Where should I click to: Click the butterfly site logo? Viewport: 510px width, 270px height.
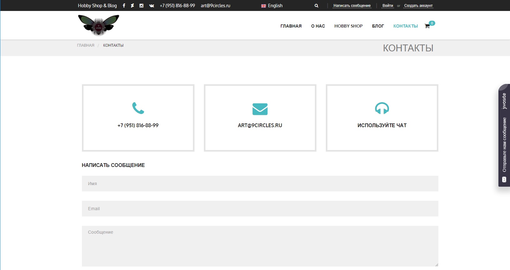point(98,25)
